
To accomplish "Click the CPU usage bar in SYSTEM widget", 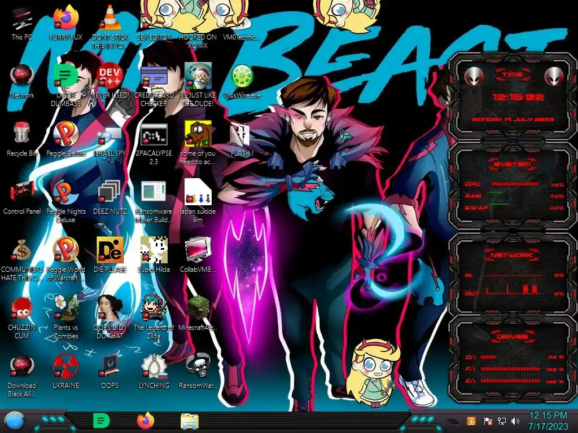I will pos(514,184).
